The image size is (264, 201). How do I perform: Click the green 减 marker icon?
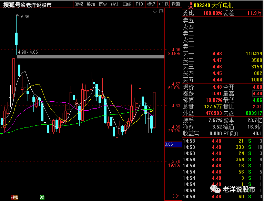pyautogui.click(x=42, y=197)
